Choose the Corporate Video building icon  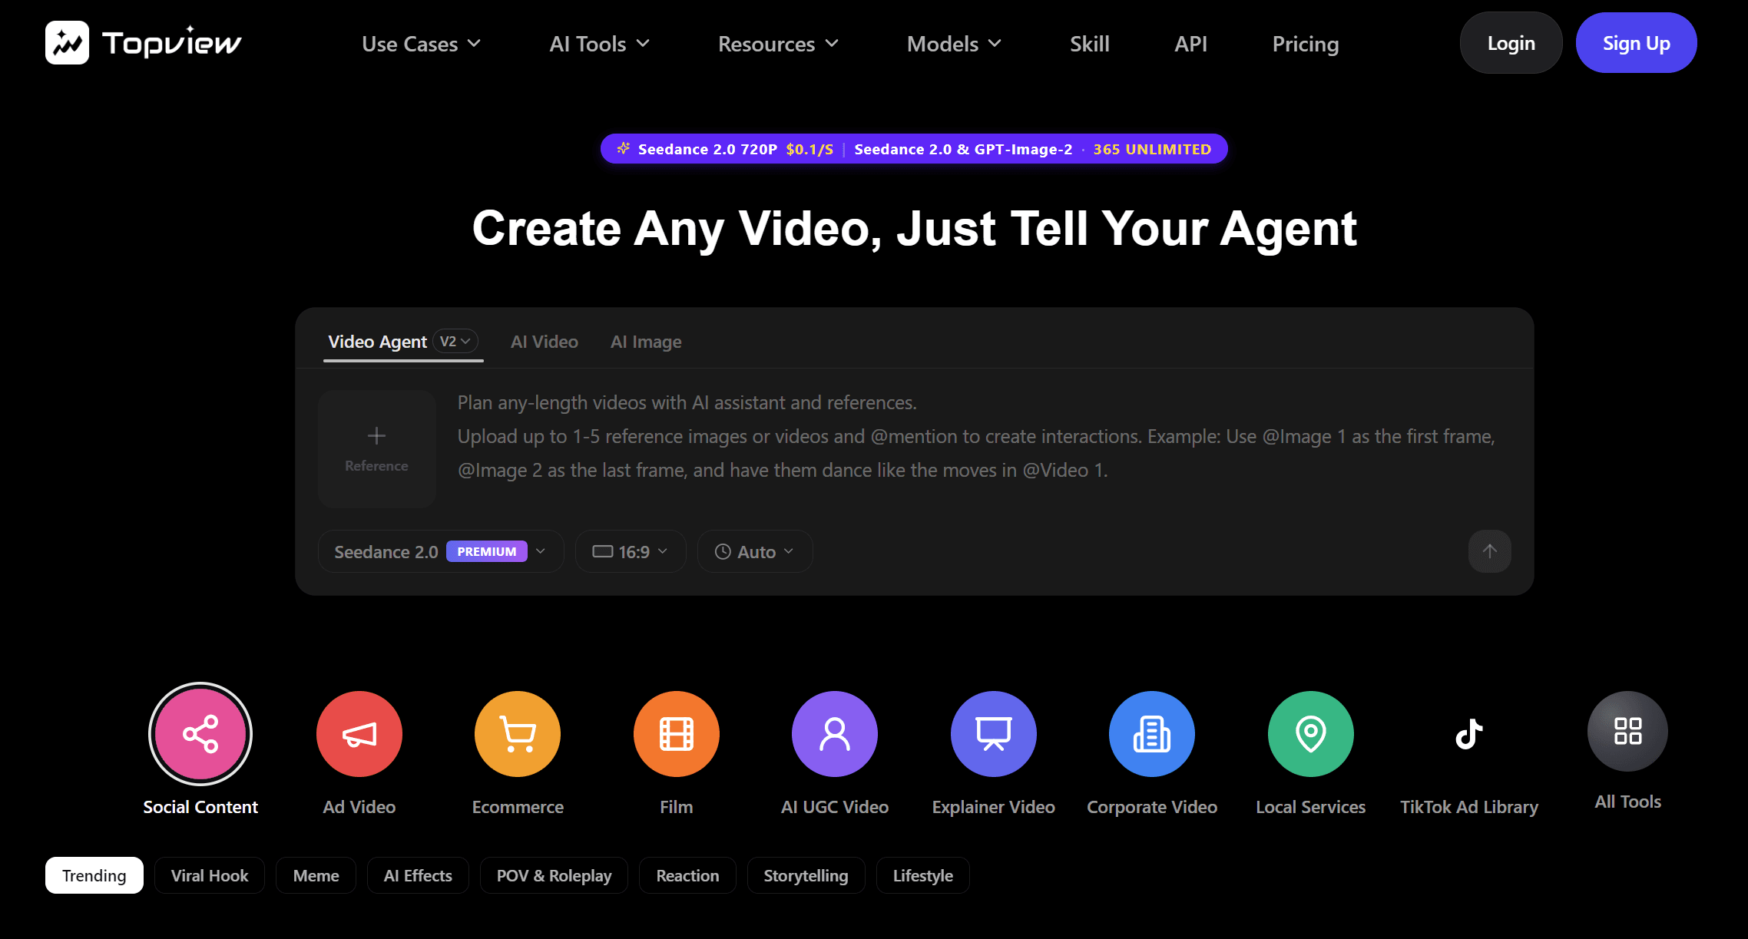tap(1152, 734)
